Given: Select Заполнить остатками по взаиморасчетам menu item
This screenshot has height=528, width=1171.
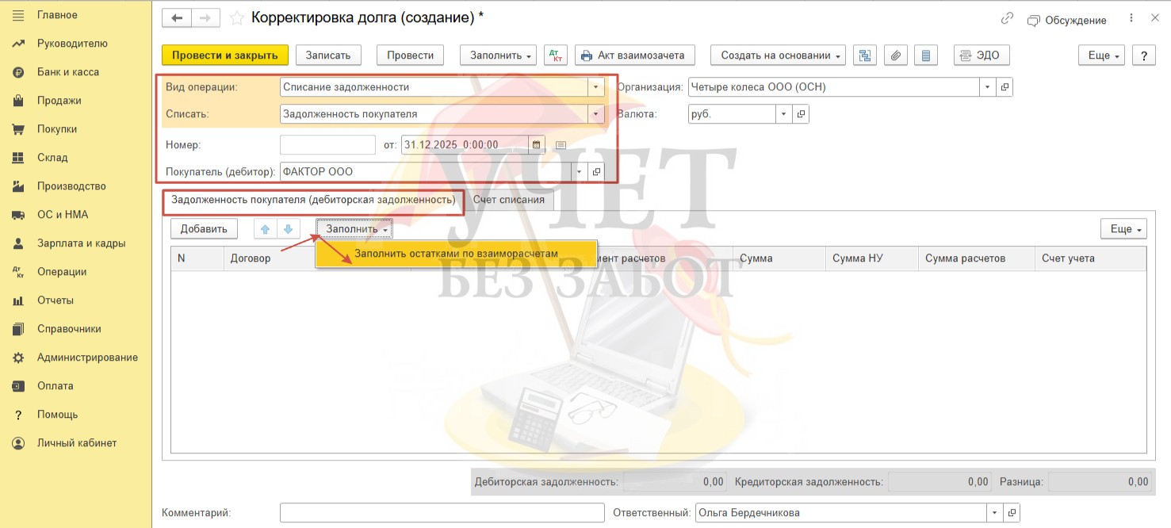Looking at the screenshot, I should pyautogui.click(x=456, y=254).
